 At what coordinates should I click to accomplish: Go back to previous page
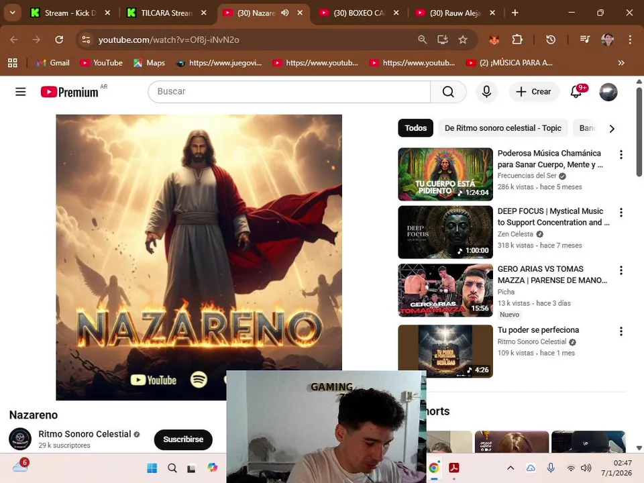click(x=14, y=40)
